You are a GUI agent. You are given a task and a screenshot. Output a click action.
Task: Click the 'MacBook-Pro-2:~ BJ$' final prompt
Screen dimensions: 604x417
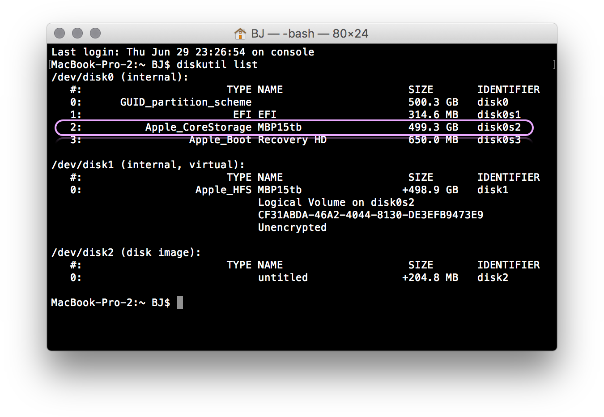point(111,302)
